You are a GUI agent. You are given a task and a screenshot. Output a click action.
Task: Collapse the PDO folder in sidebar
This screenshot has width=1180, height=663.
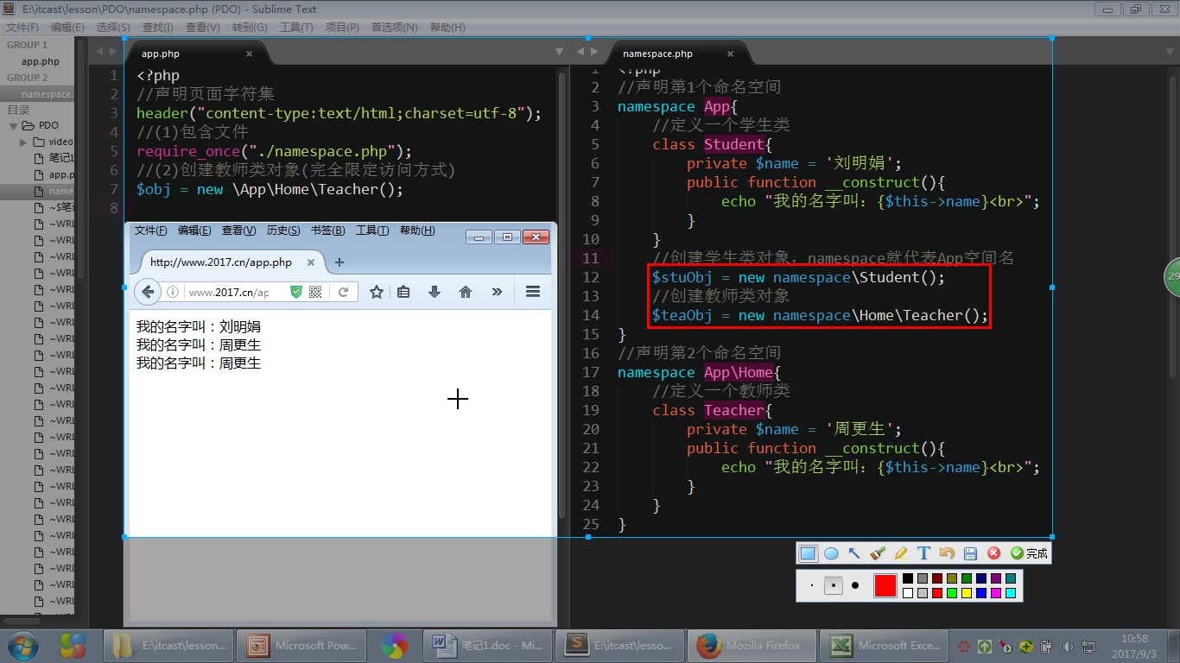point(15,125)
